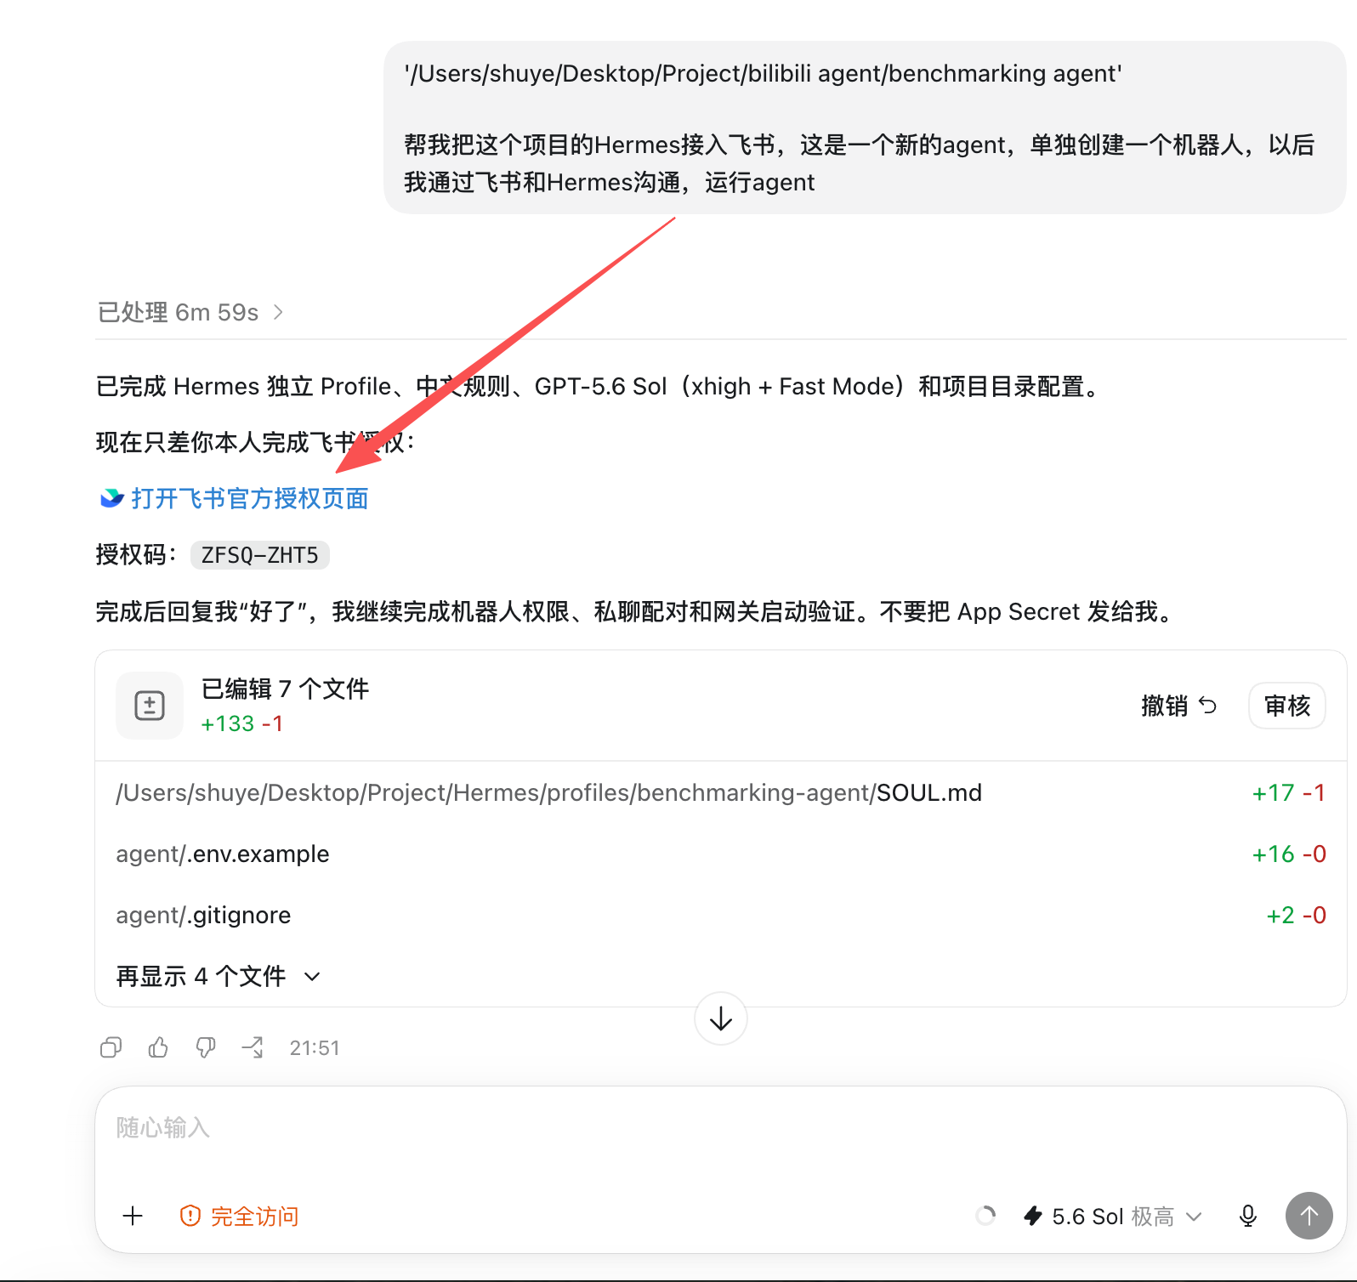Screen dimensions: 1357x1282
Task: Open the 5.6 Sol 极高 model dropdown
Action: (x=1113, y=1216)
